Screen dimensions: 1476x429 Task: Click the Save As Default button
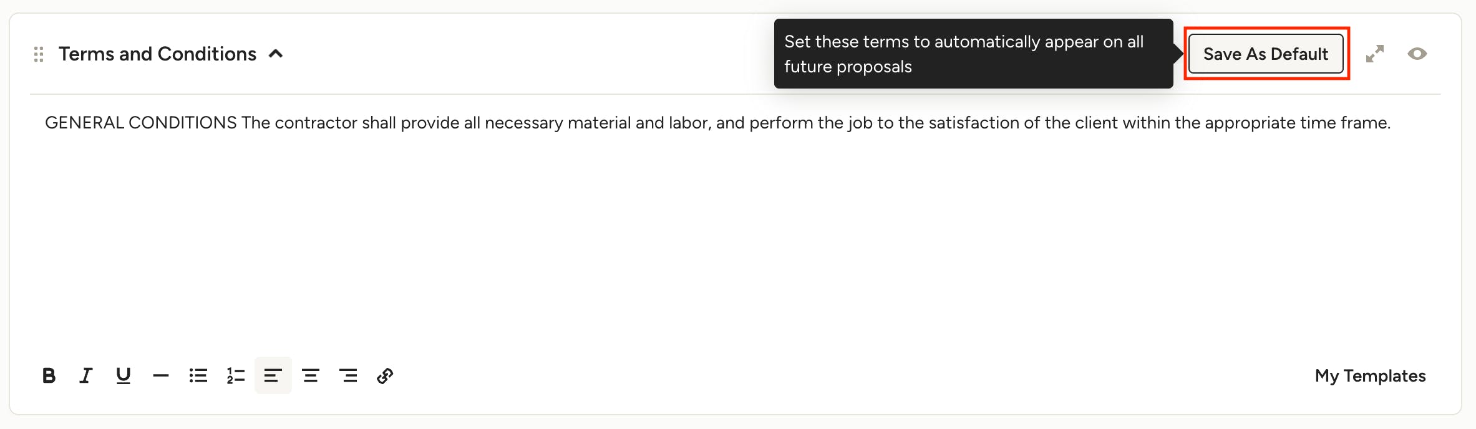tap(1266, 54)
